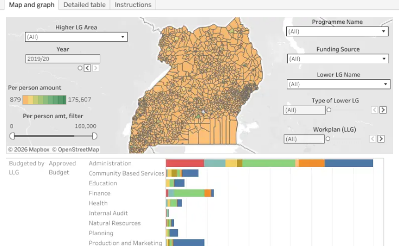
Task: Click the blue Education bar segment
Action: point(179,183)
